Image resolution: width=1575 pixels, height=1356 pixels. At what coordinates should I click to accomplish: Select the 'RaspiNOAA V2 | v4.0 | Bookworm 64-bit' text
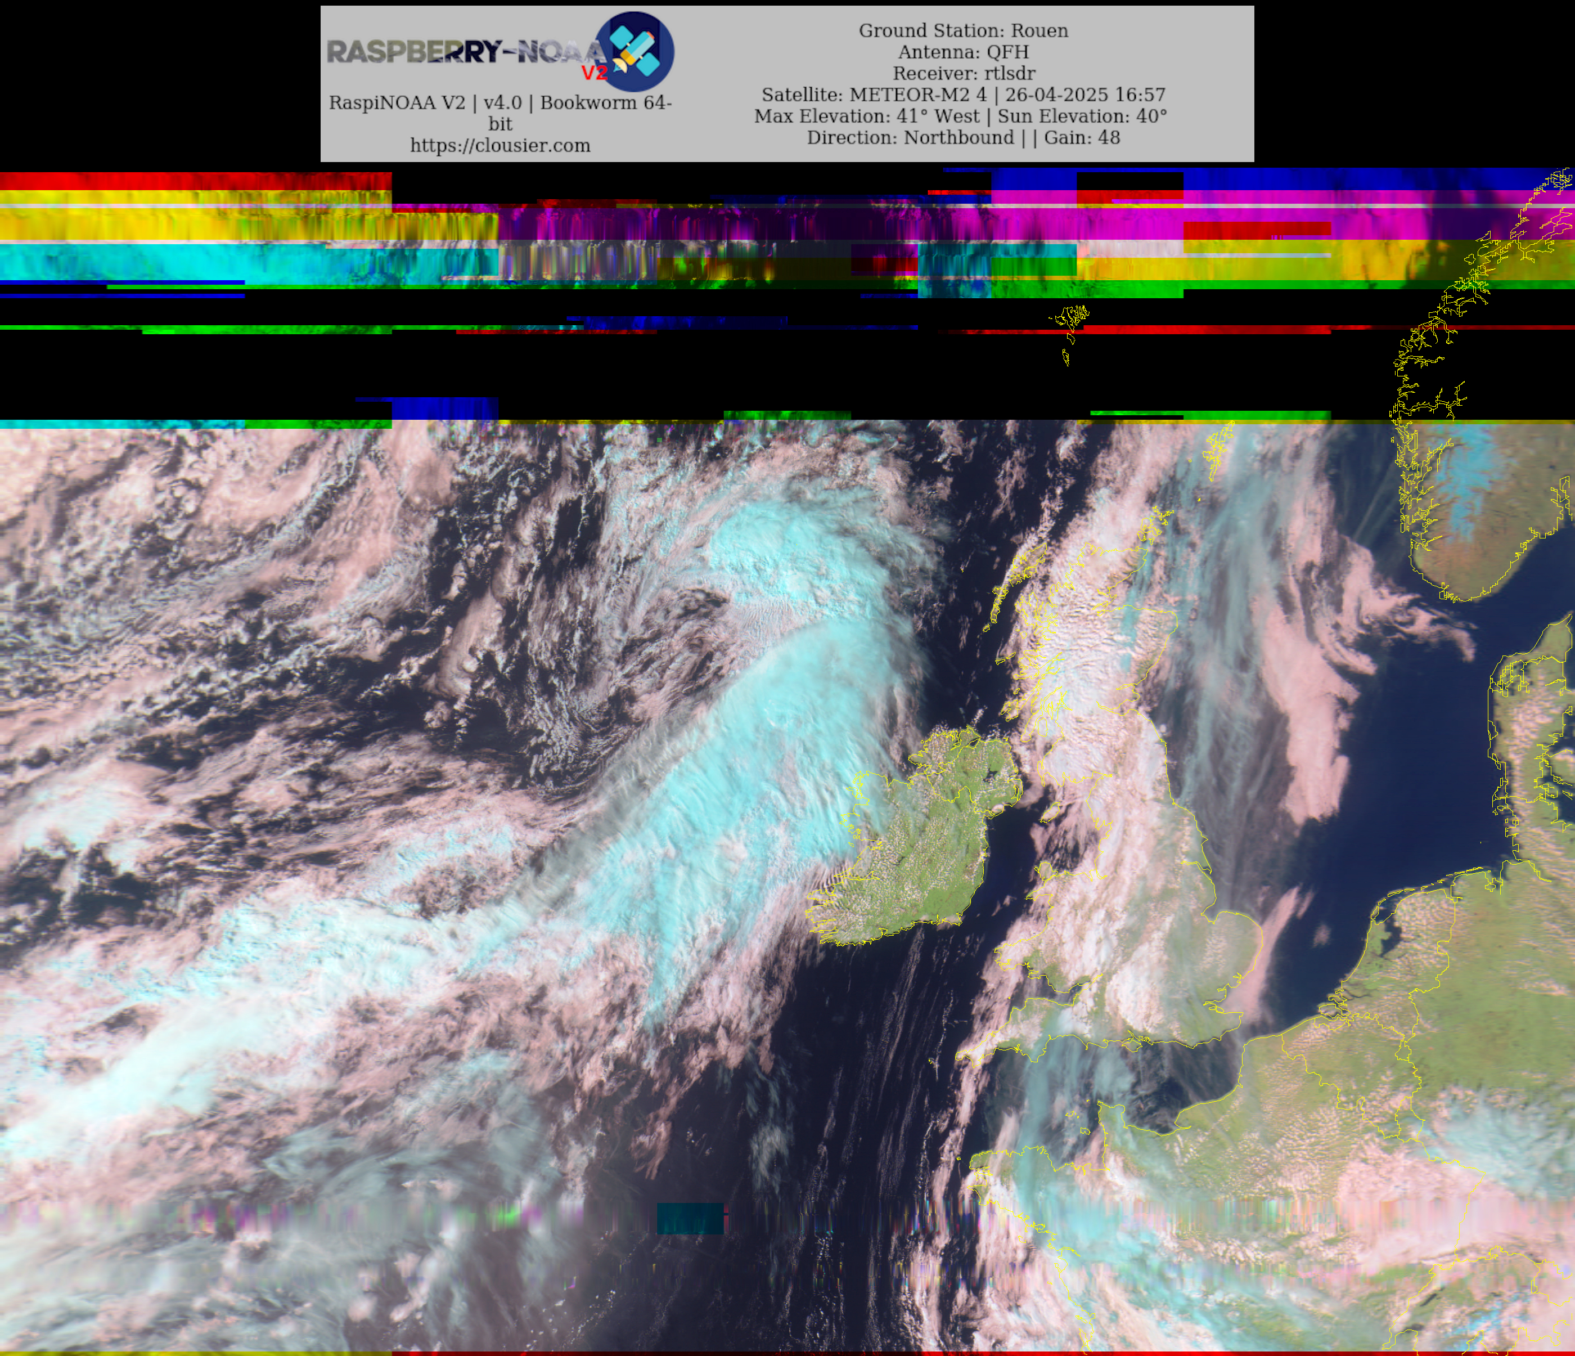[x=500, y=113]
